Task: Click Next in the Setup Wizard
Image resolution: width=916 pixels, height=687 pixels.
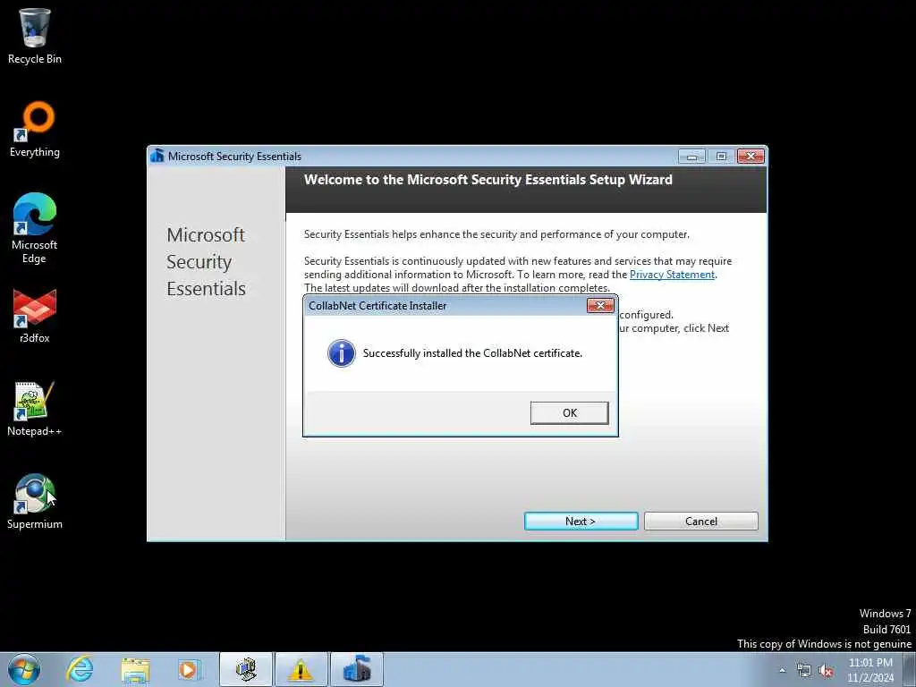Action: (581, 522)
